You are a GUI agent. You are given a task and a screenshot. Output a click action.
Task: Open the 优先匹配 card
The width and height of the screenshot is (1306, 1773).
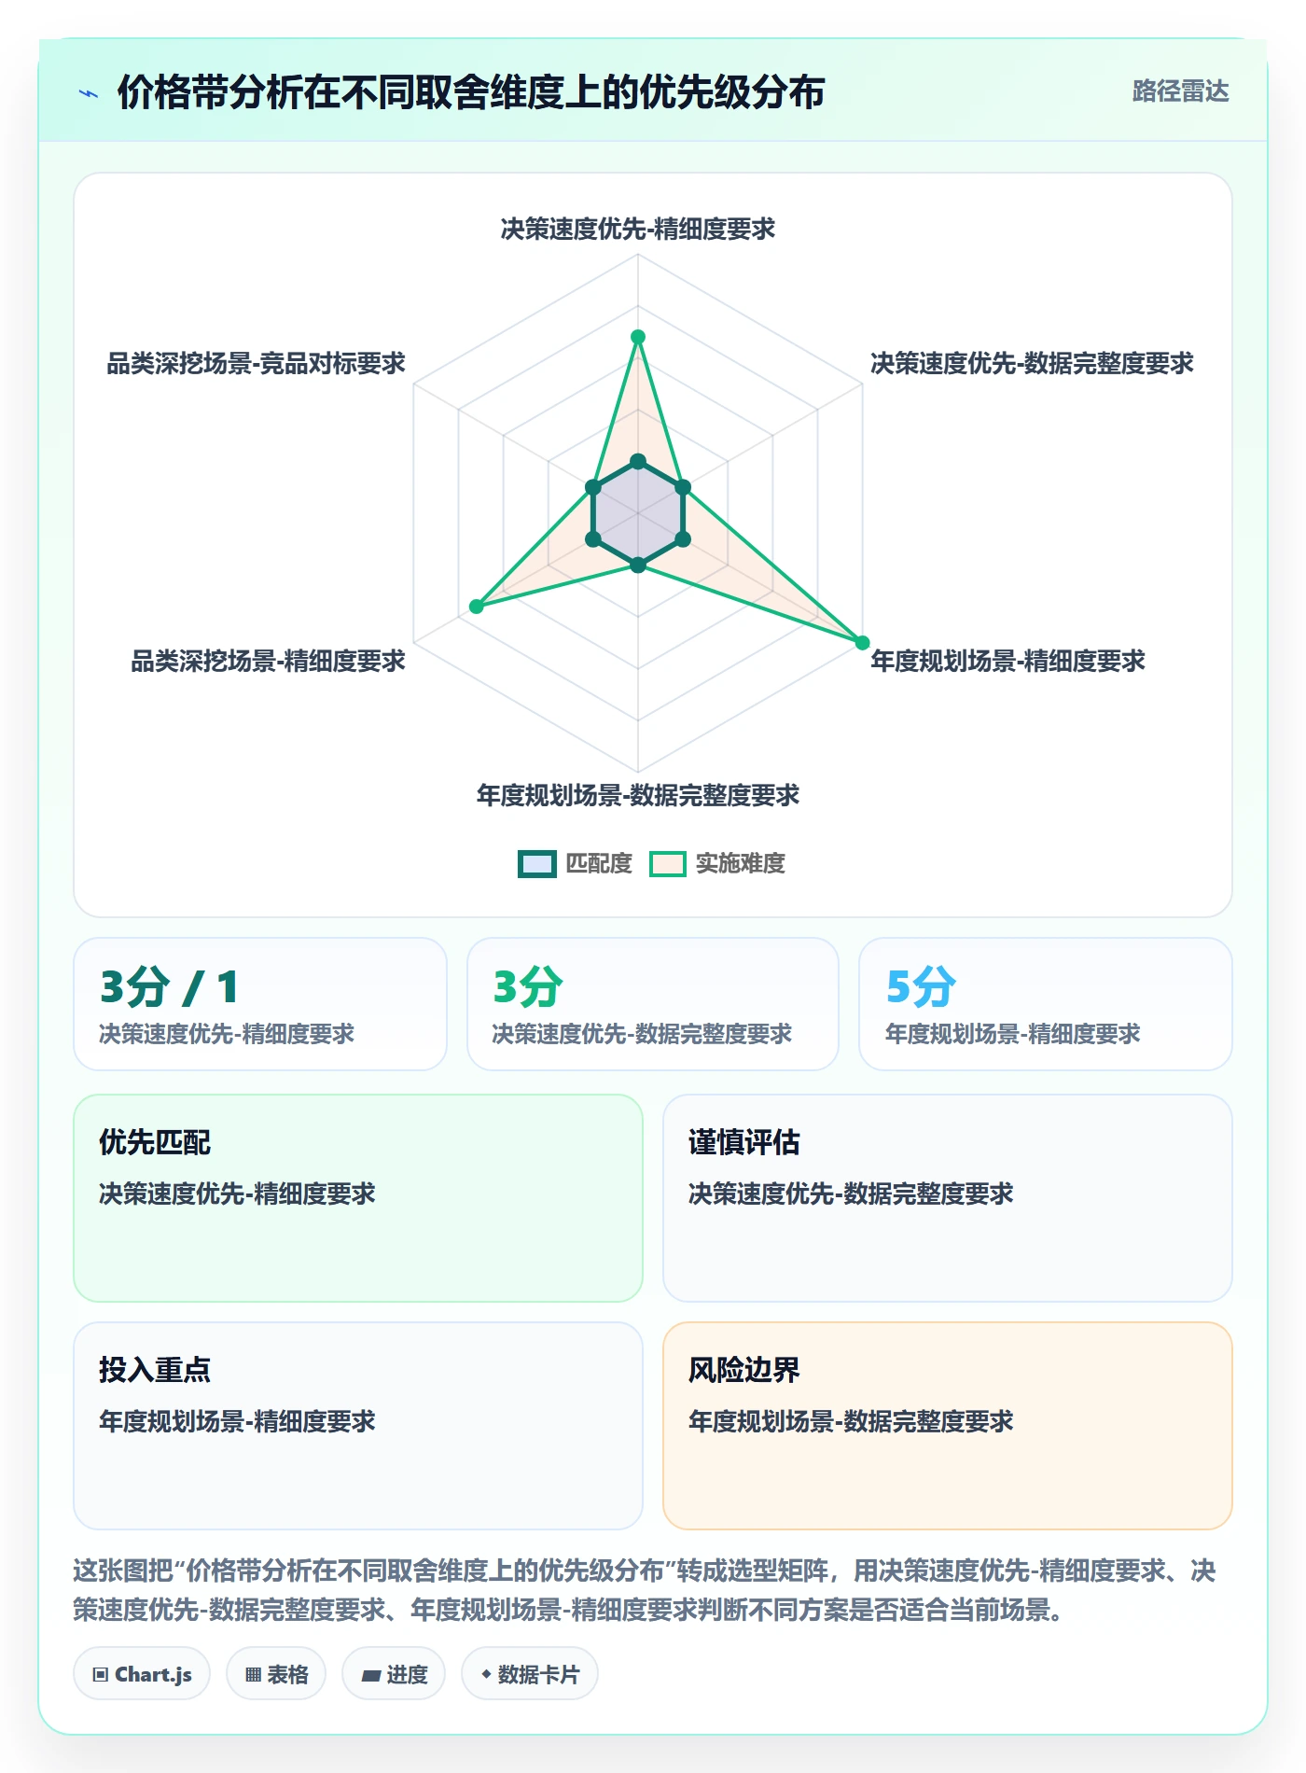pos(358,1198)
